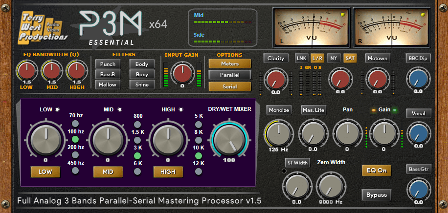The width and height of the screenshot is (448, 213).
Task: Click the P3M Essential logo
Action: (x=110, y=27)
